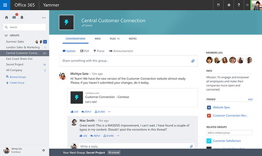Attach a file using the paperclip in post box
The image size is (262, 156).
[193, 61]
